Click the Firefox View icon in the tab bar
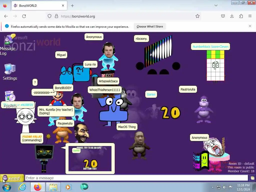256x192 pixels. [5, 5]
